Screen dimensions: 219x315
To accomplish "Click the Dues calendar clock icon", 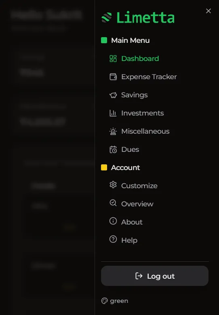I will pyautogui.click(x=113, y=149).
